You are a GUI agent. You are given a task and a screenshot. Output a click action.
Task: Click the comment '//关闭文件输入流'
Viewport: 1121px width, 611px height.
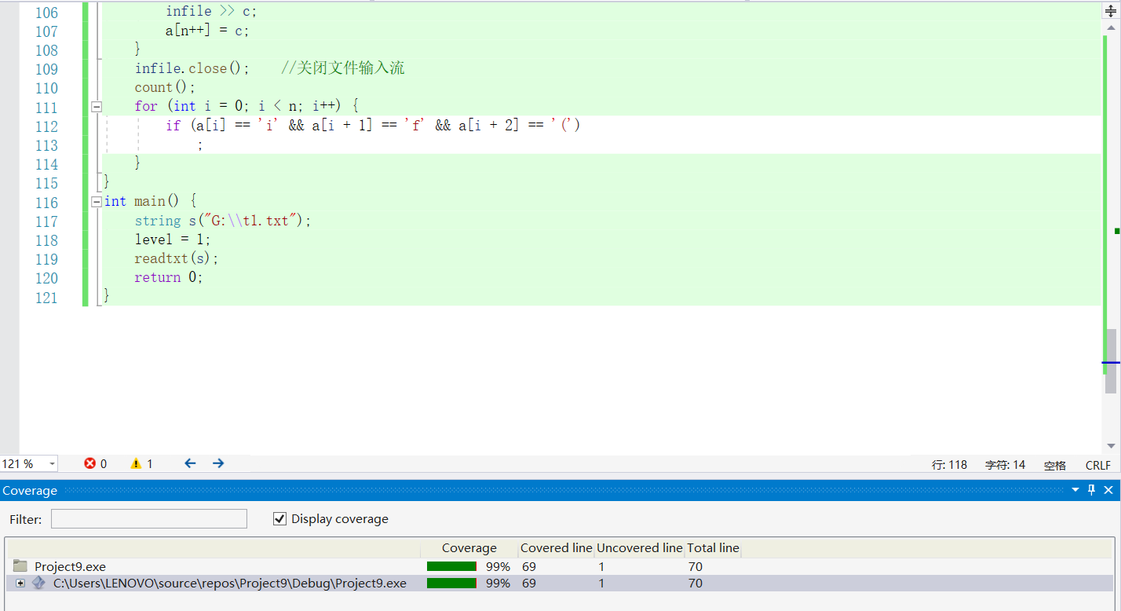pos(343,68)
